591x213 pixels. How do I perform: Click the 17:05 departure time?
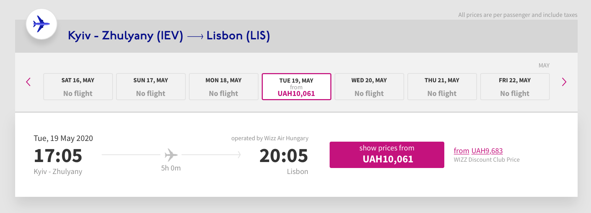[x=58, y=156]
